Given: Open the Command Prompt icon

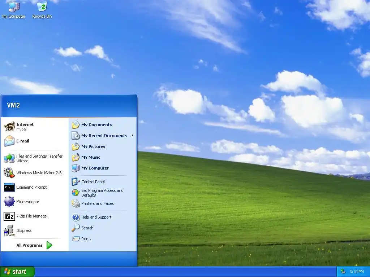Looking at the screenshot, I should coord(9,187).
